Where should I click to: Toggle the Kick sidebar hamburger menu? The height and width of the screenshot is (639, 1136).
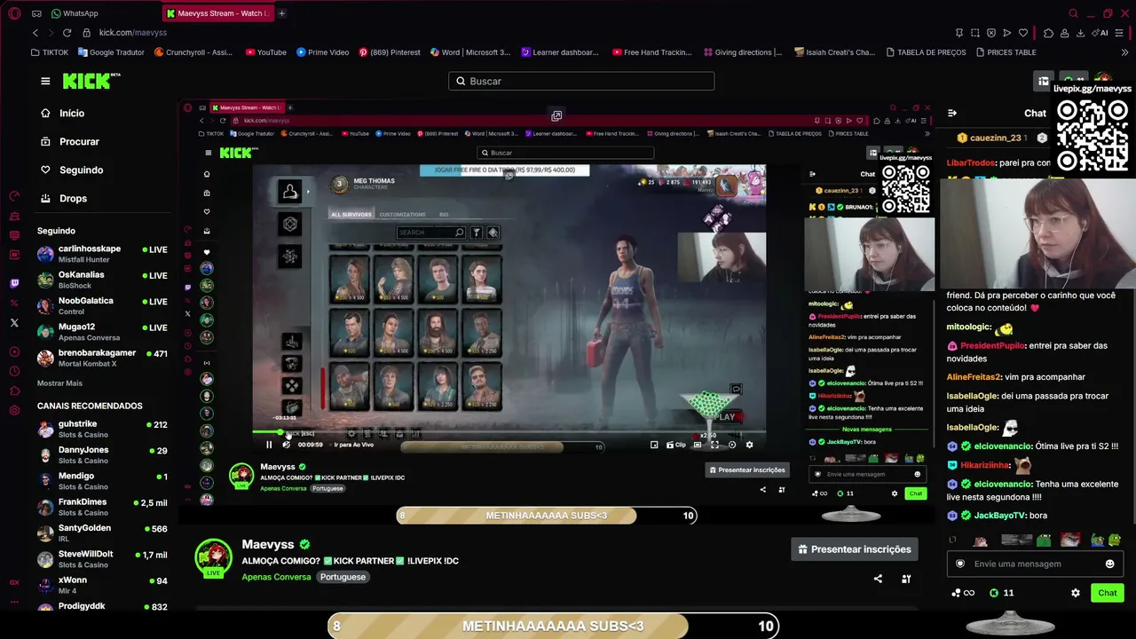pos(45,81)
